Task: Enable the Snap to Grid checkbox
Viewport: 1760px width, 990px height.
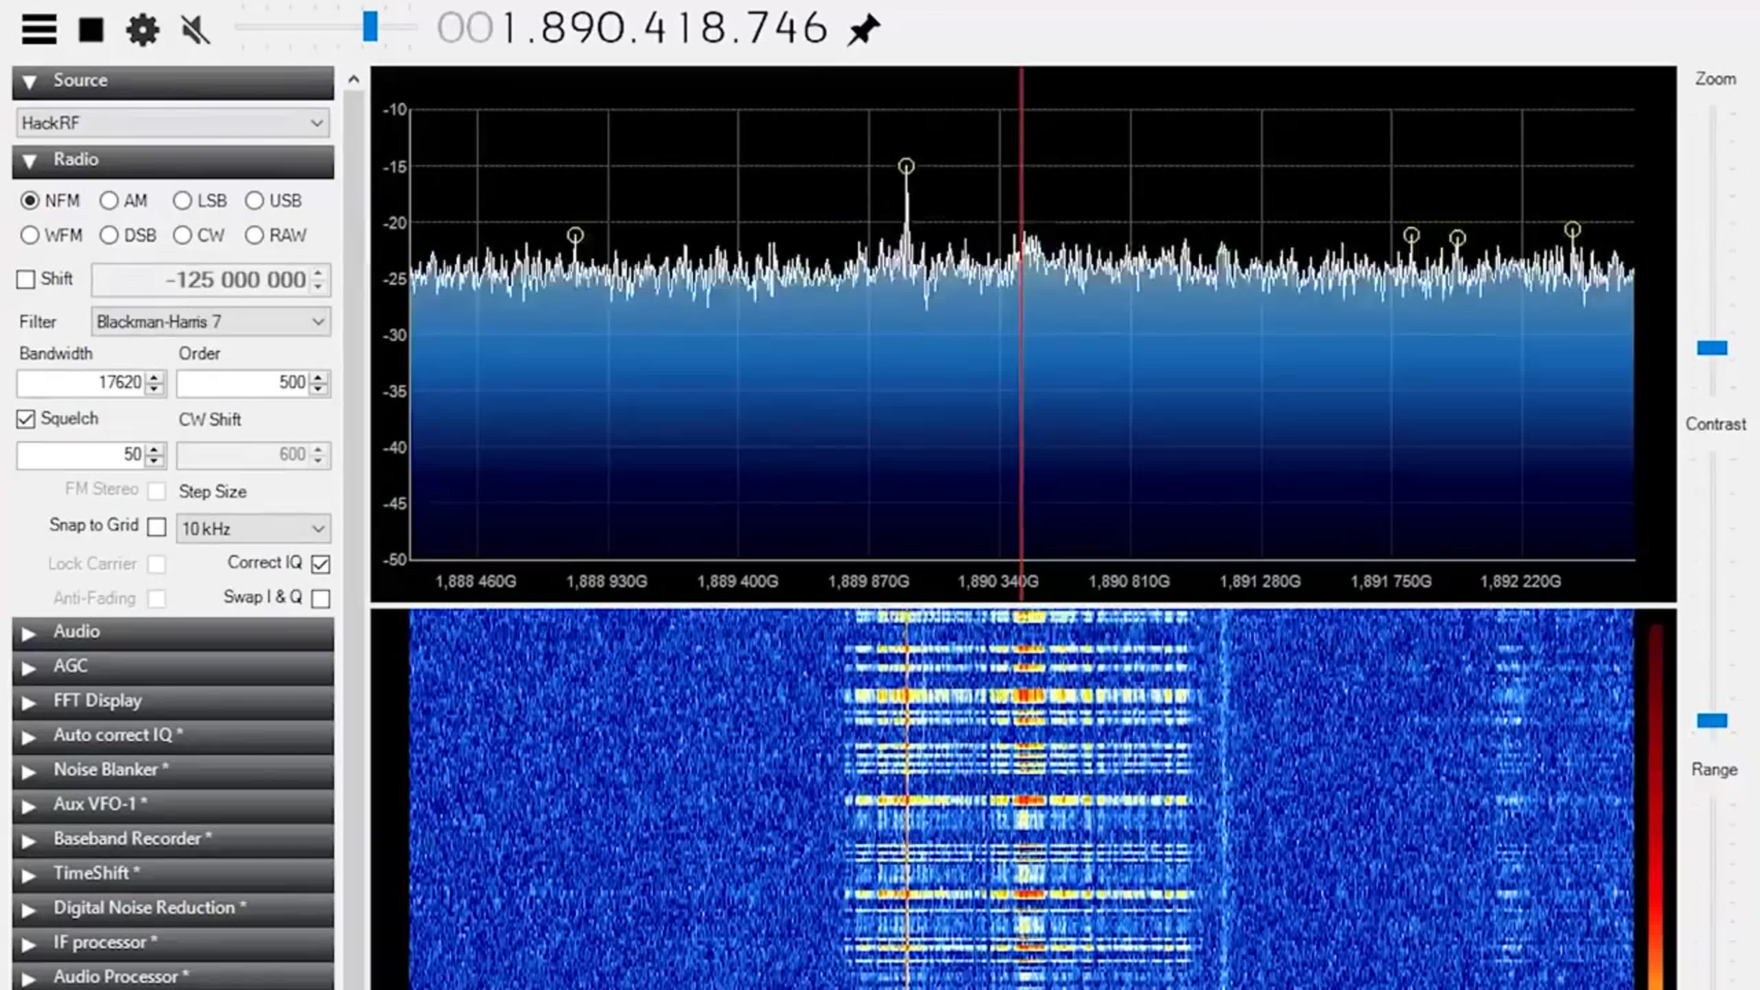Action: [156, 527]
